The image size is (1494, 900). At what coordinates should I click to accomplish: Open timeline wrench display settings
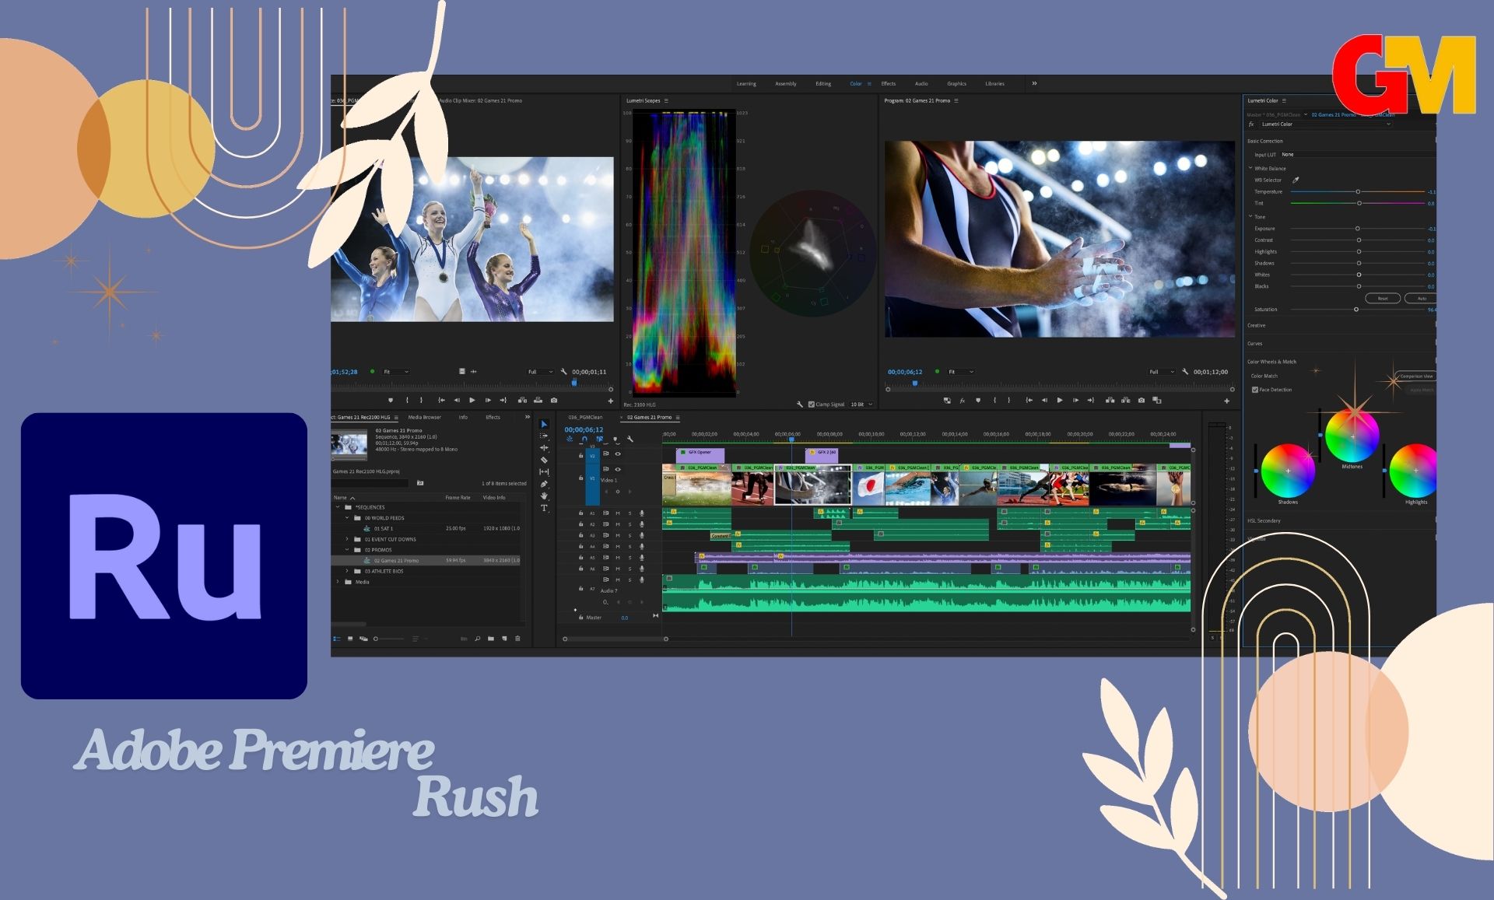click(630, 439)
